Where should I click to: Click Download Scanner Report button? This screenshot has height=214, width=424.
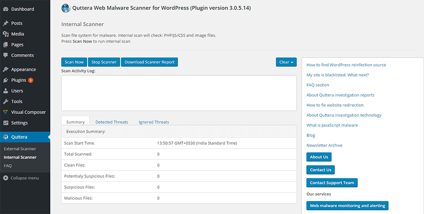149,62
